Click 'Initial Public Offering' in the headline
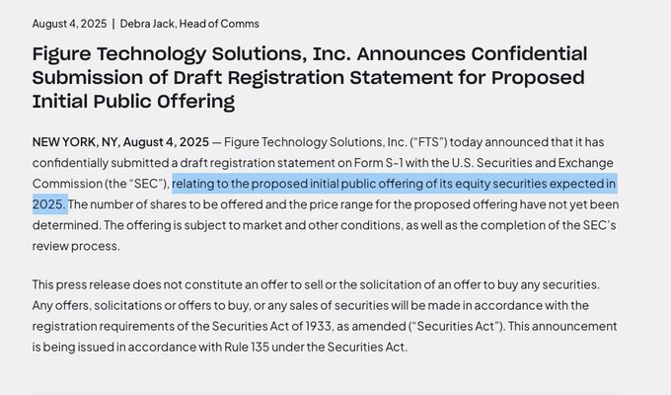671x395 pixels. (x=133, y=102)
